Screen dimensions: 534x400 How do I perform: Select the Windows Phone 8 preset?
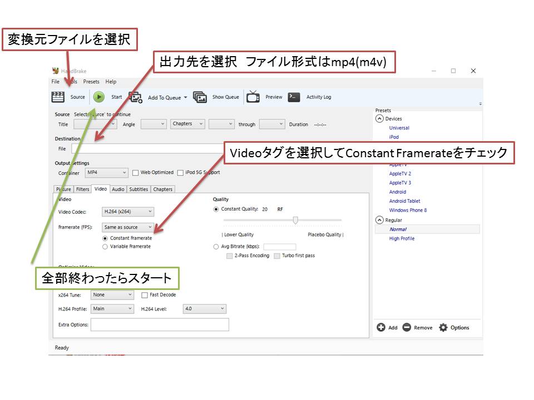coord(408,211)
